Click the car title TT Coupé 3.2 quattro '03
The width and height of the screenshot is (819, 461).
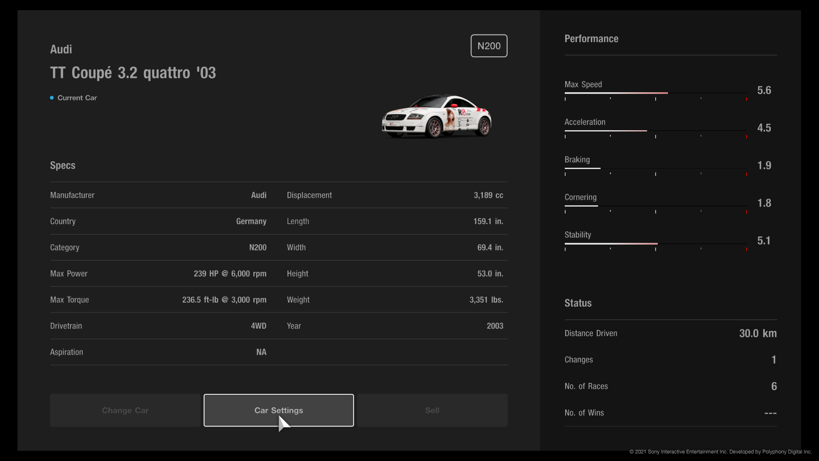point(133,73)
